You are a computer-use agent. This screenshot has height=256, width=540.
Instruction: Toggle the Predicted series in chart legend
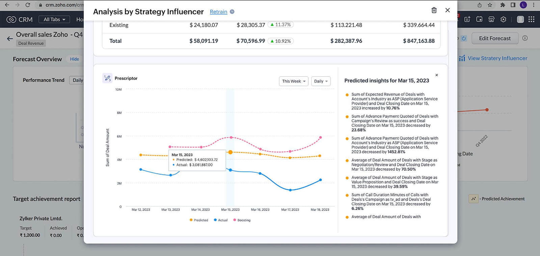pyautogui.click(x=199, y=220)
